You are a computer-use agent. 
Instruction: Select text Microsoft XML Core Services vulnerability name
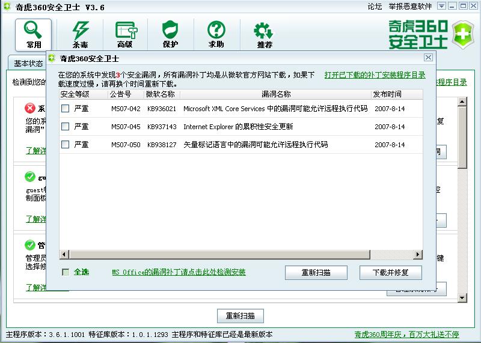coord(275,109)
